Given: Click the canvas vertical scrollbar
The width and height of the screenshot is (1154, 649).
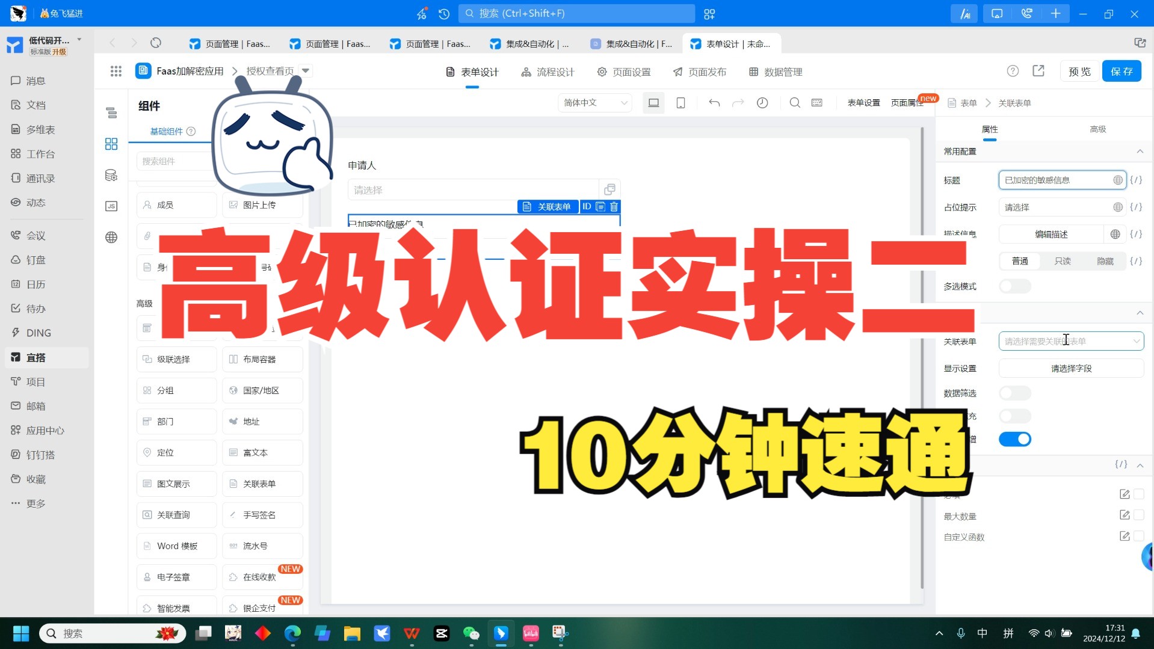Looking at the screenshot, I should coord(922,358).
